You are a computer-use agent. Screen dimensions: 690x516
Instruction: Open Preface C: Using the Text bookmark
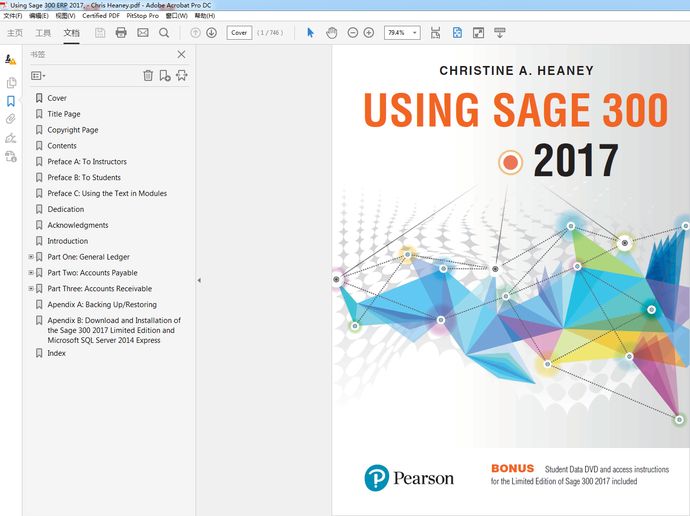tap(107, 193)
